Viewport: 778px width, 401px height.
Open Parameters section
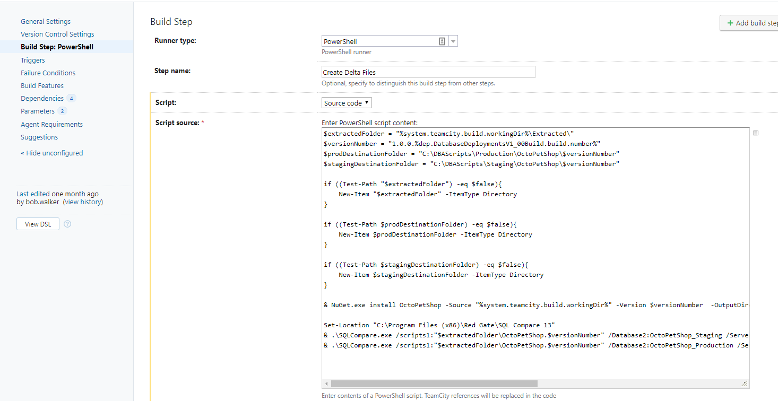tap(38, 111)
